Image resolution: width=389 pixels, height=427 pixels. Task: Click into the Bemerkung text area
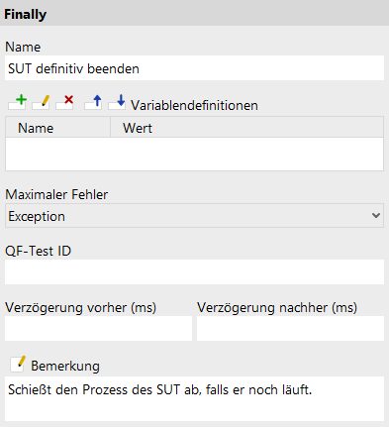pyautogui.click(x=194, y=398)
